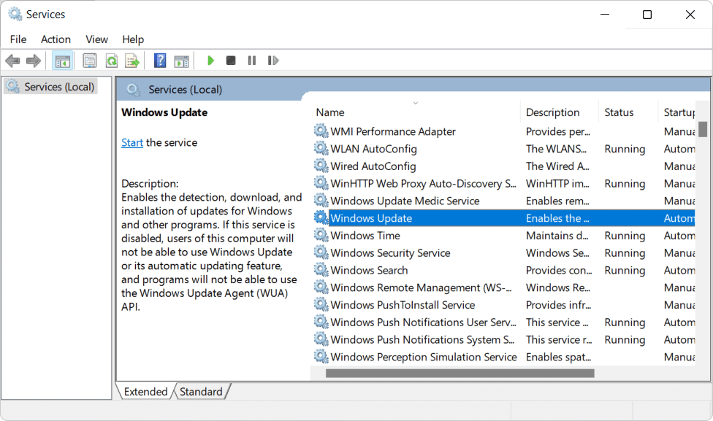Image resolution: width=713 pixels, height=421 pixels.
Task: Open the Action menu
Action: [56, 39]
